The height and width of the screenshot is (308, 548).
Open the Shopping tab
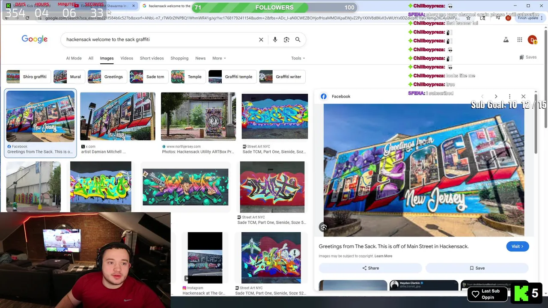179,58
